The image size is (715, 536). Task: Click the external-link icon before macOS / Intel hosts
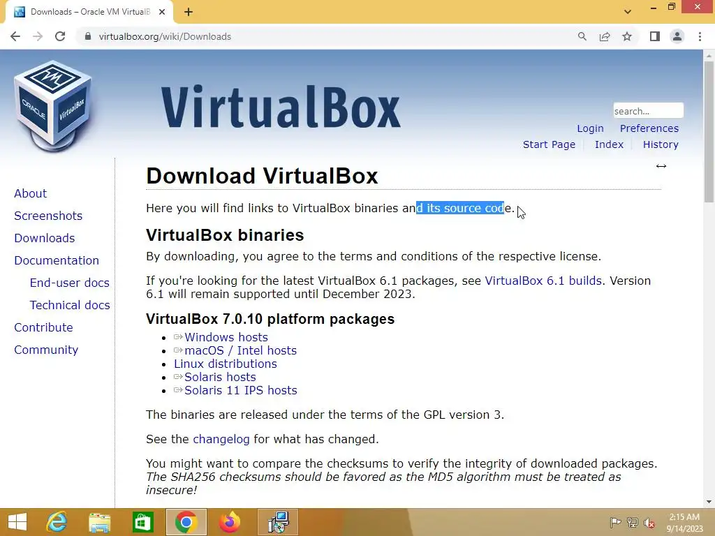pyautogui.click(x=178, y=350)
